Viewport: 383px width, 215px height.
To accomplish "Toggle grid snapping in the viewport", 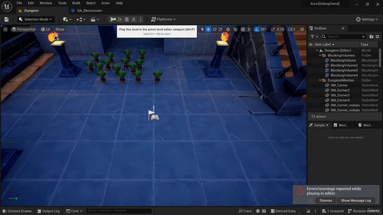I will click(243, 29).
